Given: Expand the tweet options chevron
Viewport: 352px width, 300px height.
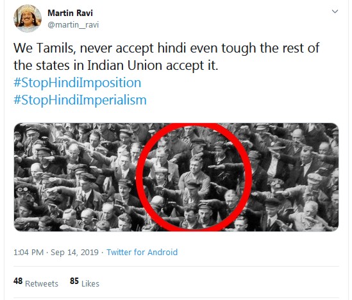Looking at the screenshot, I should [335, 12].
